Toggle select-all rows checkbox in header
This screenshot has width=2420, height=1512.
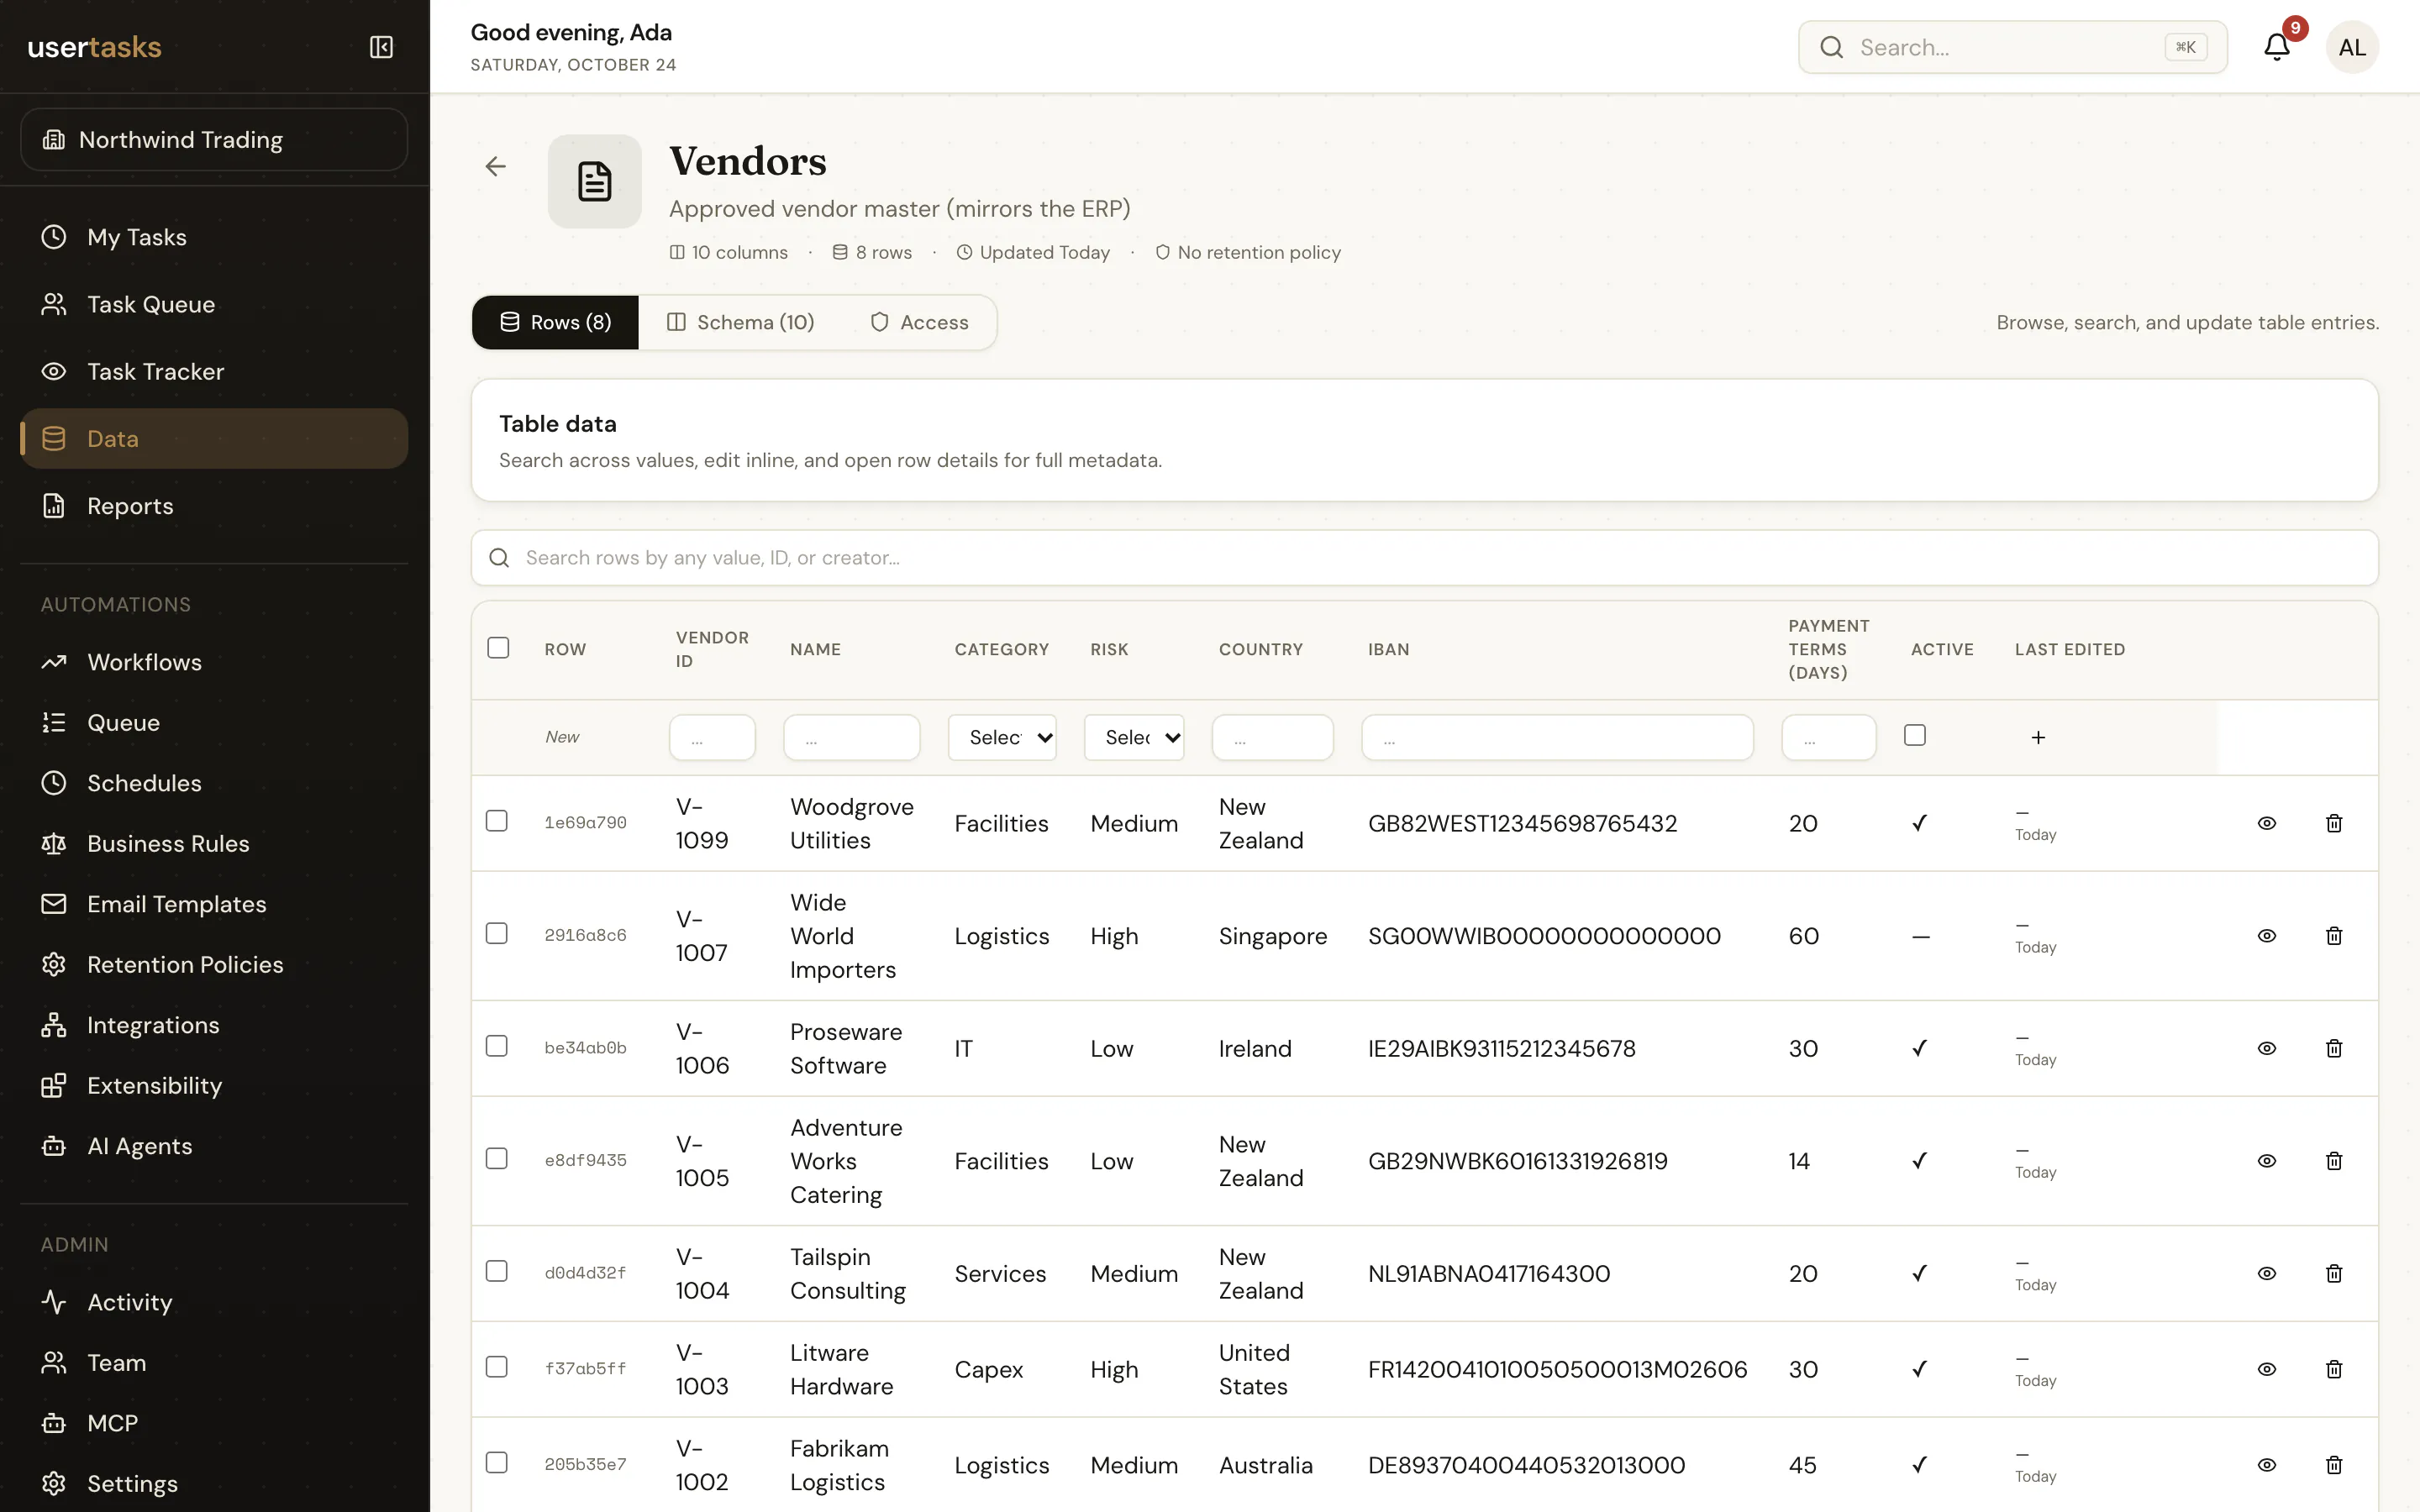click(x=498, y=648)
